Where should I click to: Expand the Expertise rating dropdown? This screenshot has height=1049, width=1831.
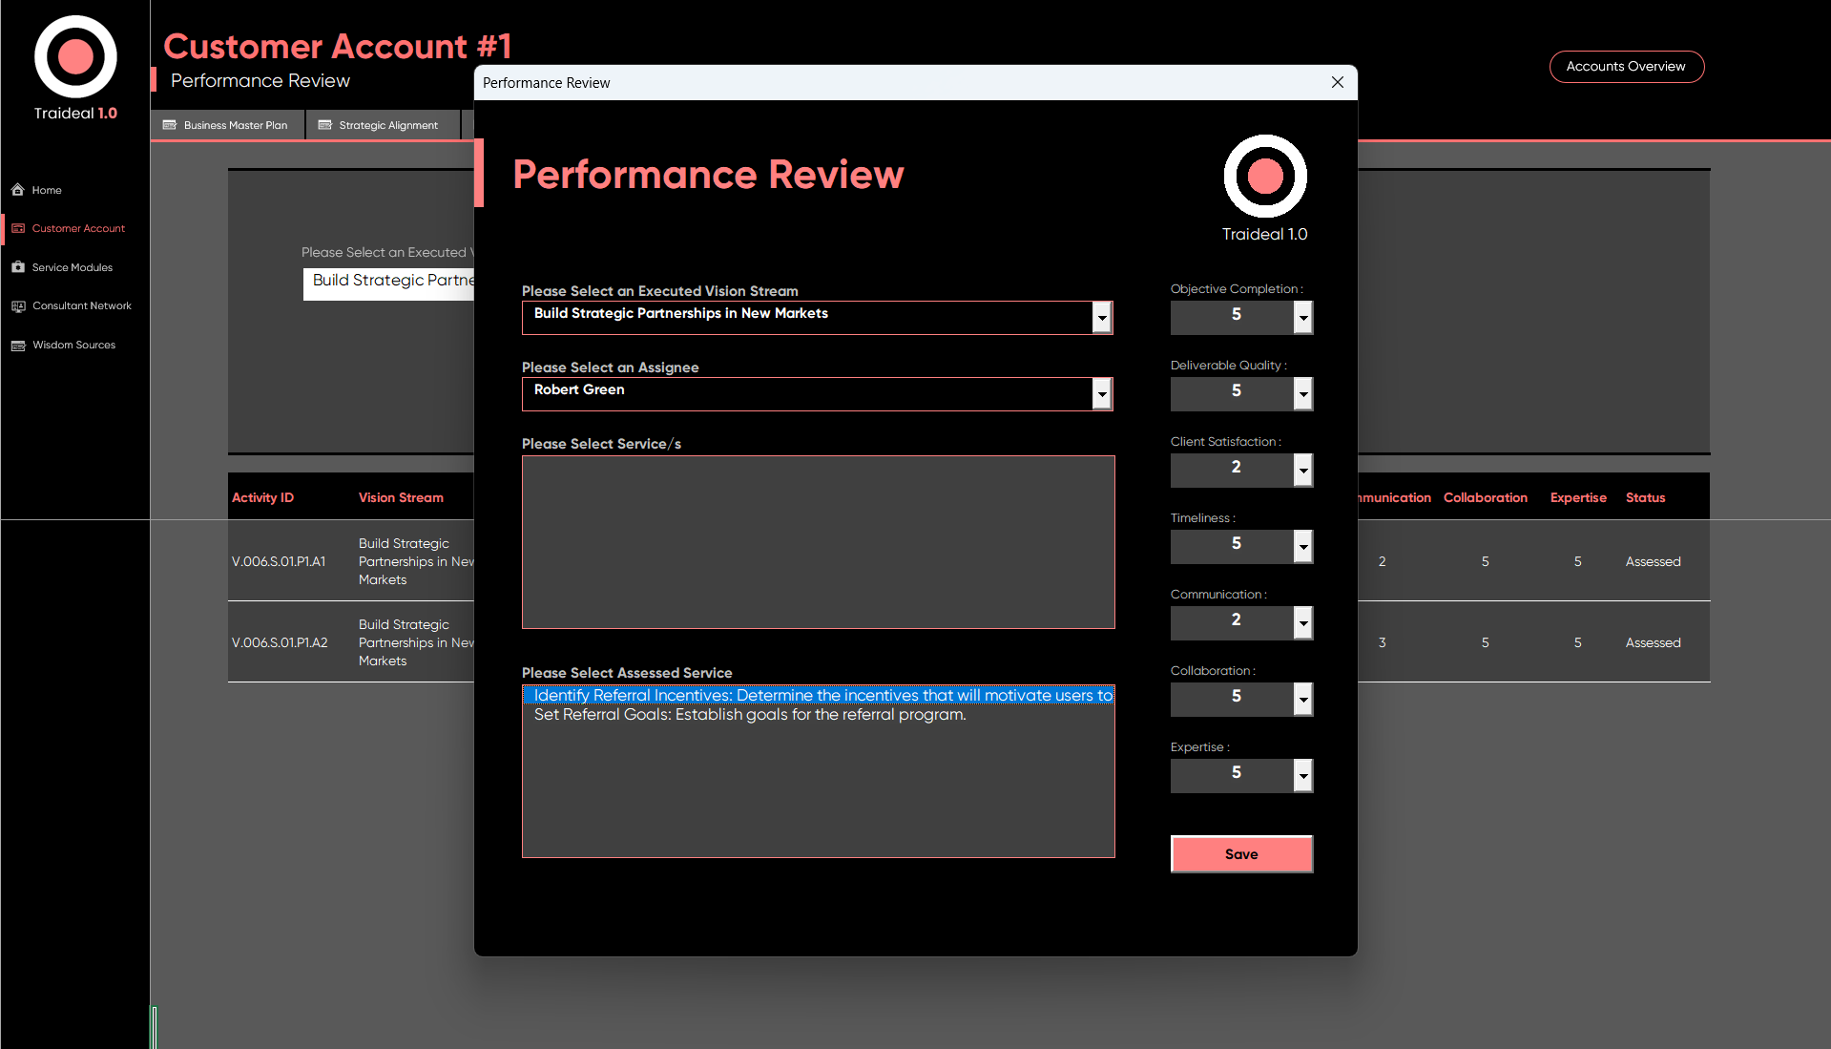coord(1302,776)
